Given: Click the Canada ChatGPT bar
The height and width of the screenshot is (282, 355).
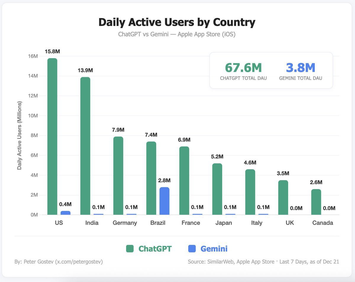Looking at the screenshot, I should point(316,202).
